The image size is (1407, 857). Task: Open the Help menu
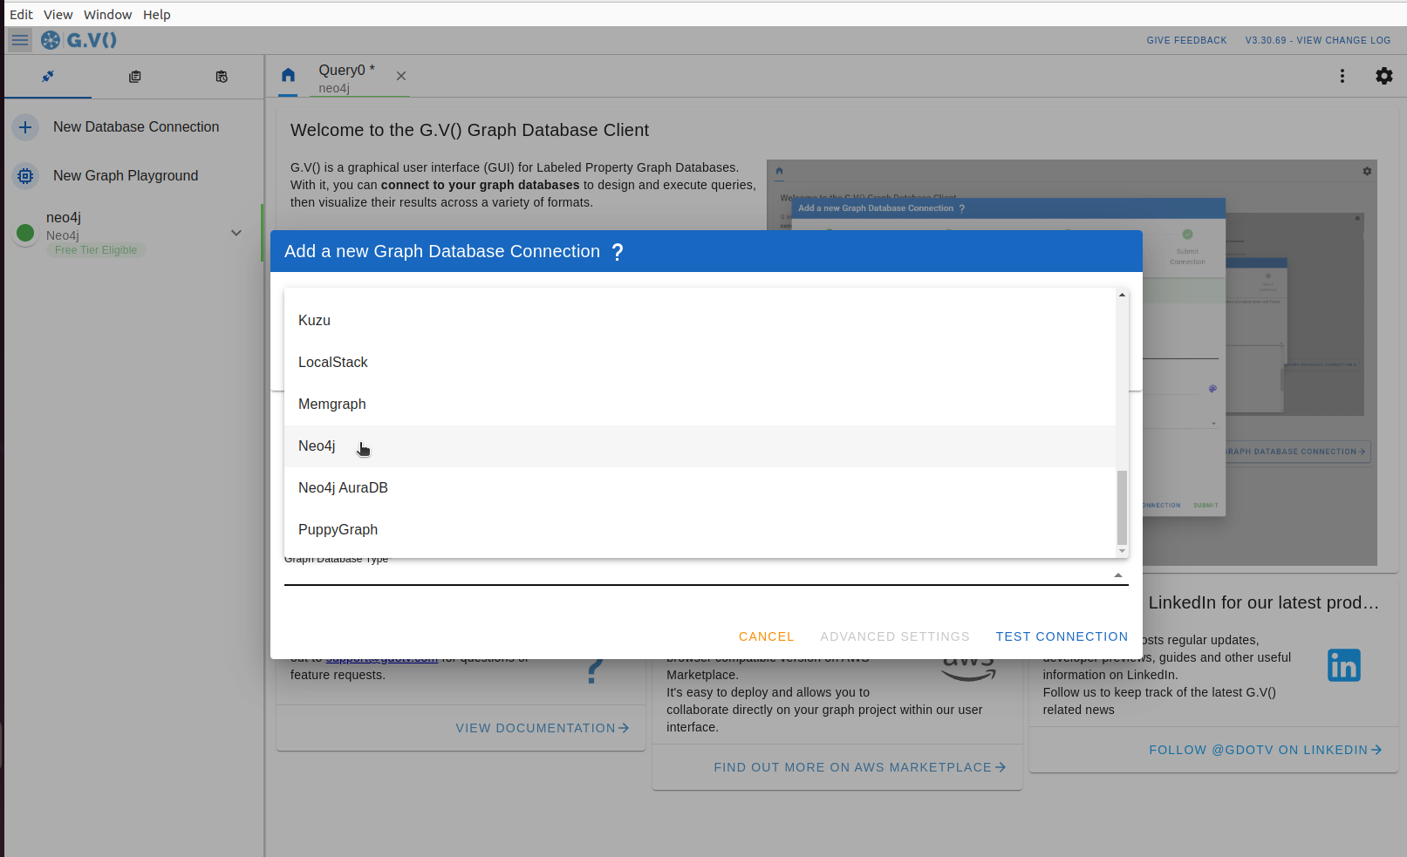tap(157, 15)
